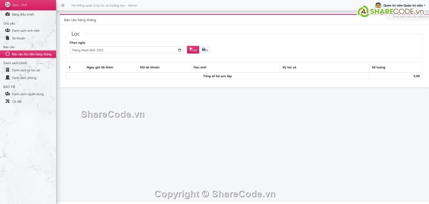Select Báo cáo thu tiền hàng tháng menu item
This screenshot has height=204, width=429.
click(31, 54)
